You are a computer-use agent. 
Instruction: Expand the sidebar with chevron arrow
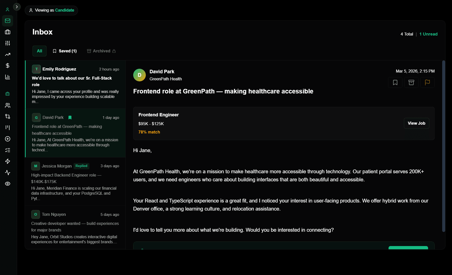click(x=17, y=7)
